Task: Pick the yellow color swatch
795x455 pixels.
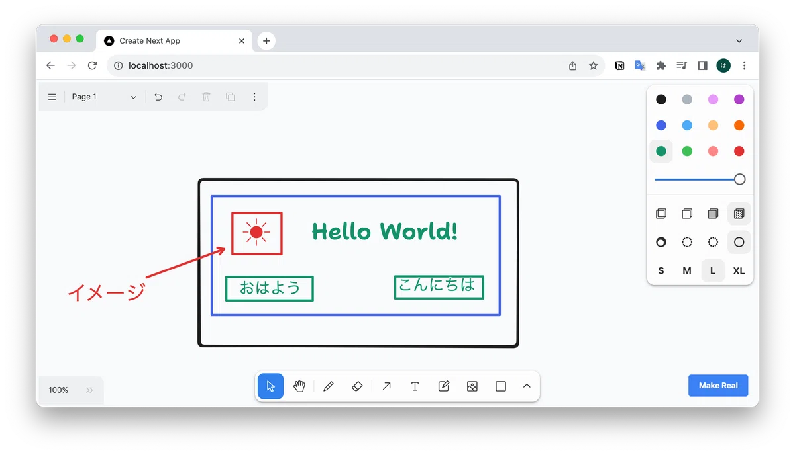Action: pyautogui.click(x=713, y=126)
